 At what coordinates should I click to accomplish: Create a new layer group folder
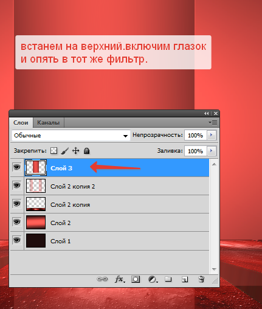pyautogui.click(x=168, y=279)
